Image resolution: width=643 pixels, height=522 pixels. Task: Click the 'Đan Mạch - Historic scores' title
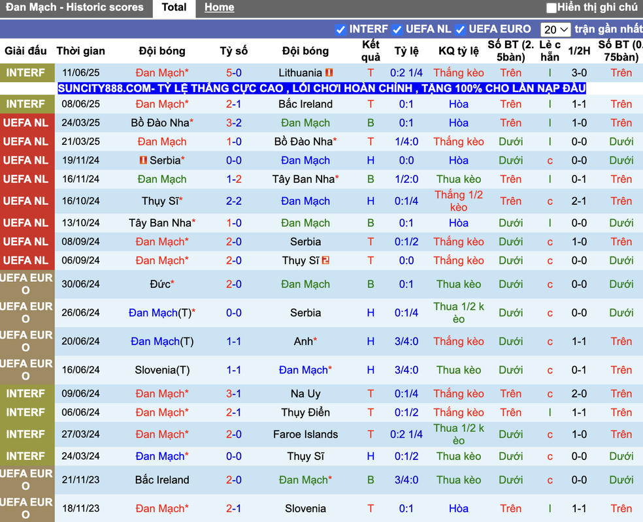pos(74,7)
